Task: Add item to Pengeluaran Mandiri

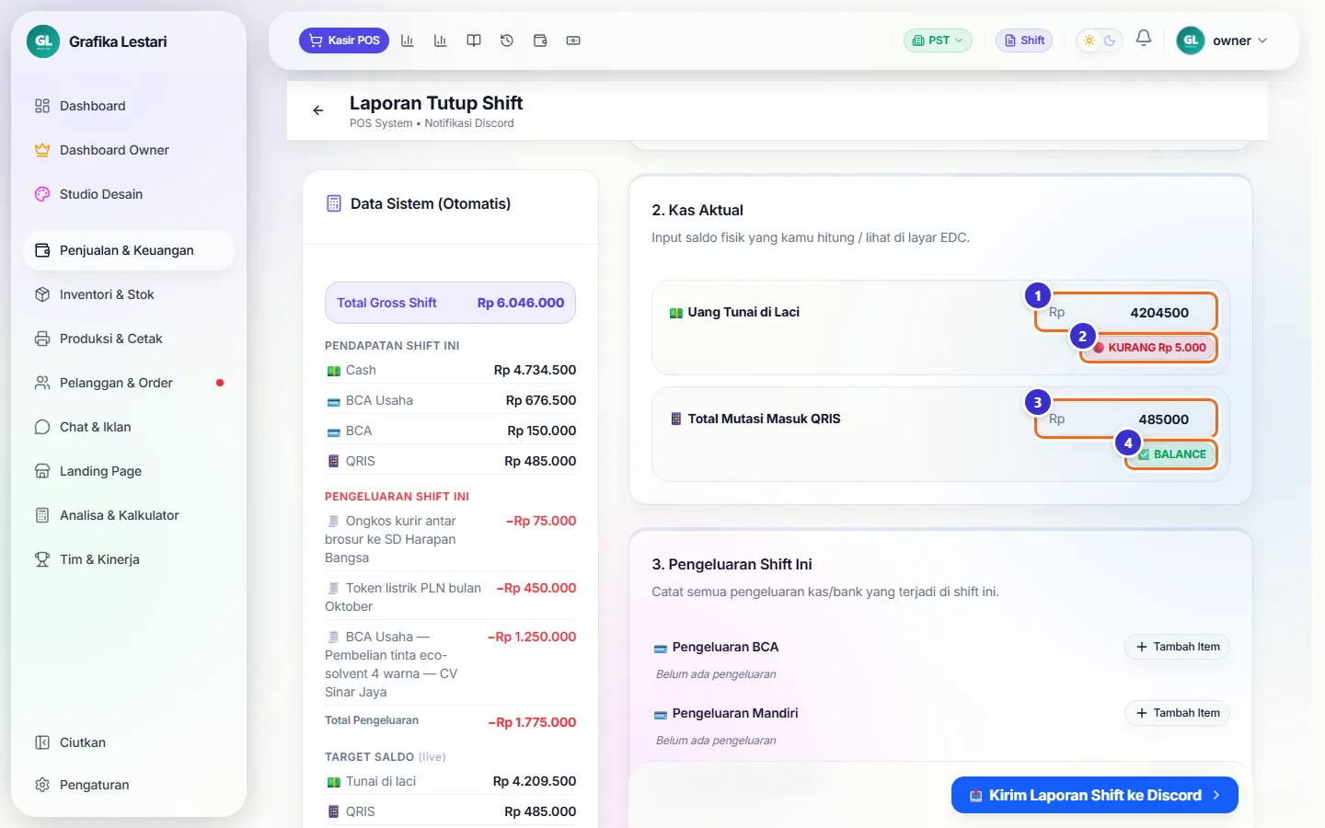Action: point(1177,713)
